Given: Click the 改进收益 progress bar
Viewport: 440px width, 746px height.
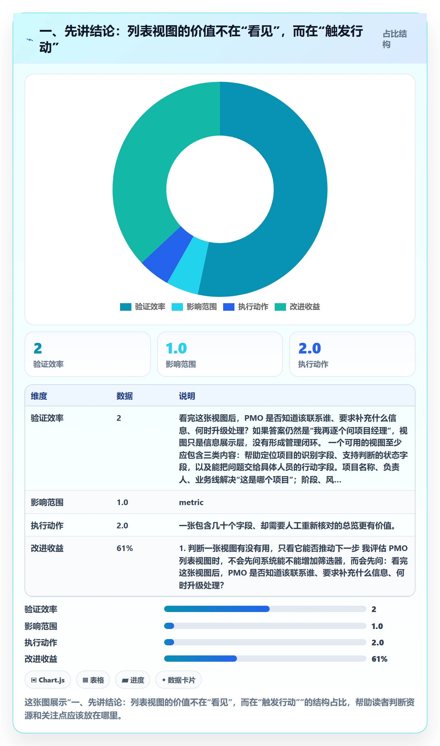Looking at the screenshot, I should pyautogui.click(x=265, y=659).
